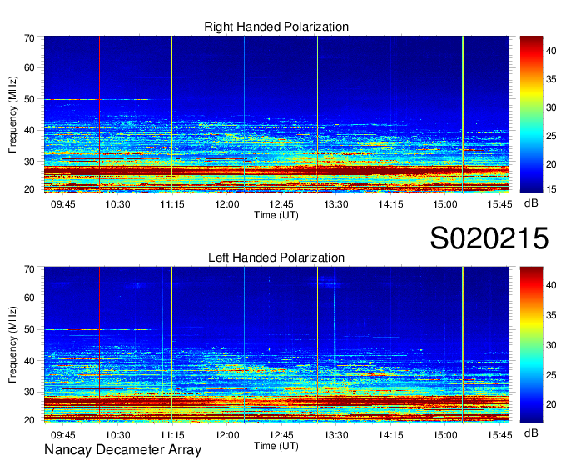
Task: Click the '20' label on Left Handed colorbar
Action: [x=551, y=404]
